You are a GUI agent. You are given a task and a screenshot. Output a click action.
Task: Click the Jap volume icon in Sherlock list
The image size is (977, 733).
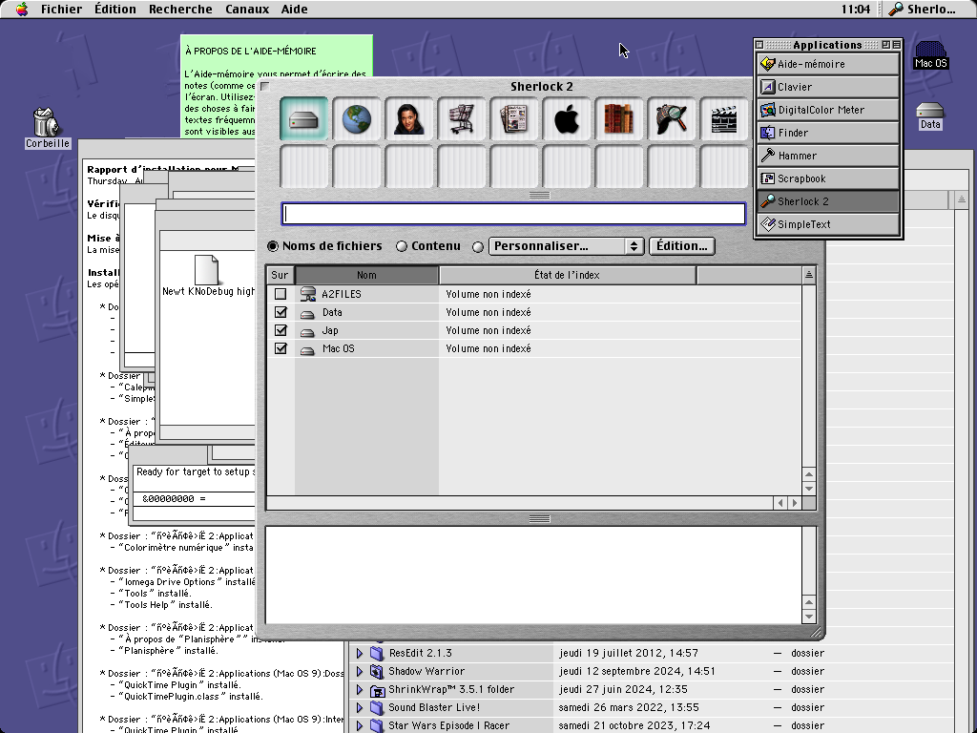[307, 331]
